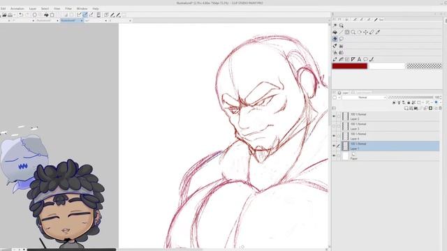Screen dimensions: 447x251
Task: Select the Fill bucket tool in the tool palette
Action: point(335,32)
